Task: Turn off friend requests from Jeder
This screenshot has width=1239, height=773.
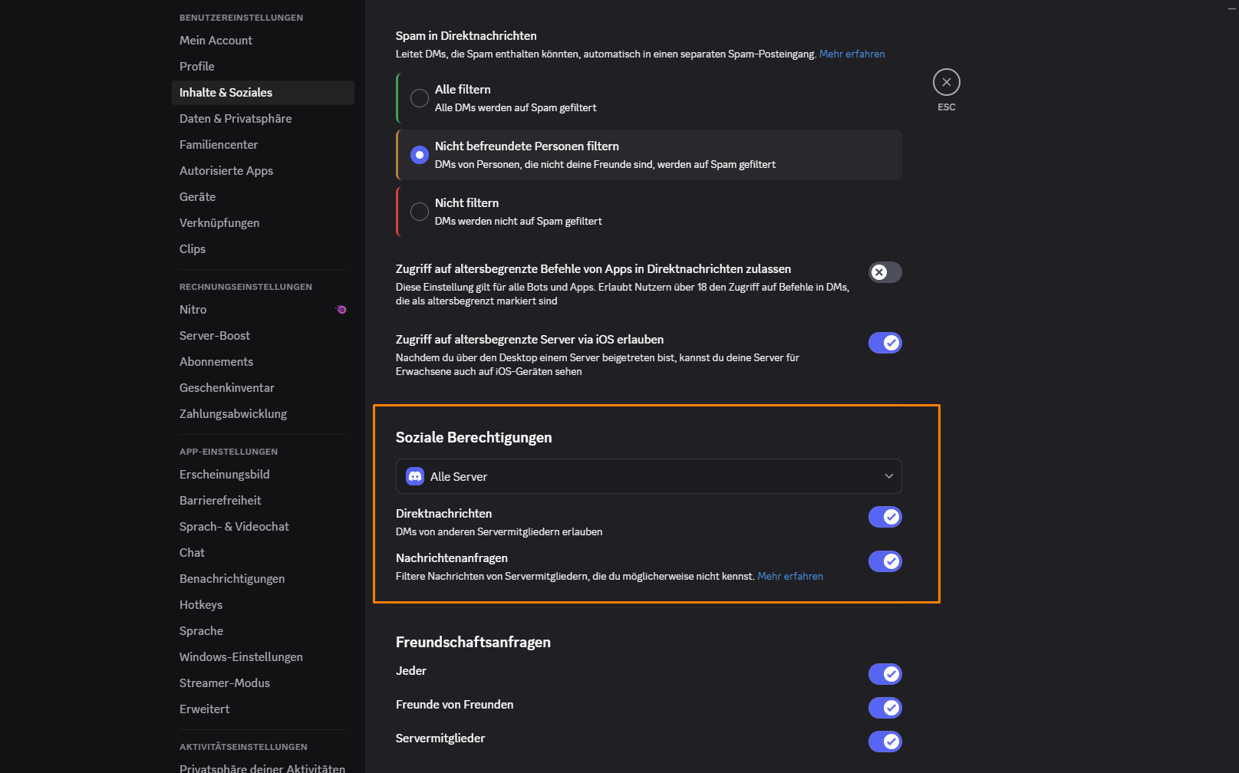Action: (x=885, y=674)
